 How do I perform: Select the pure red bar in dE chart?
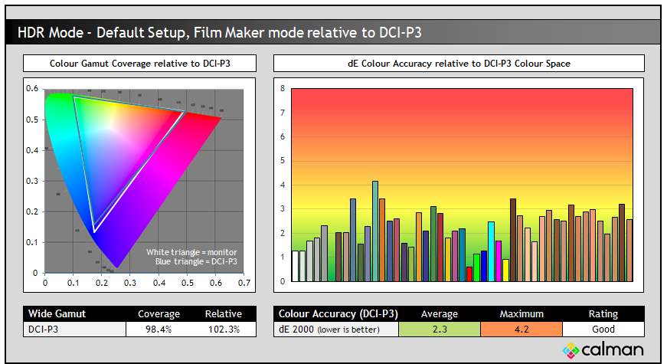[x=469, y=274]
